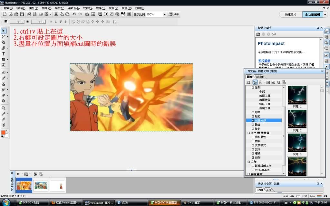330x206 pixels.
Task: Collapse the 筆刷 brush tree node
Action: coord(253,88)
